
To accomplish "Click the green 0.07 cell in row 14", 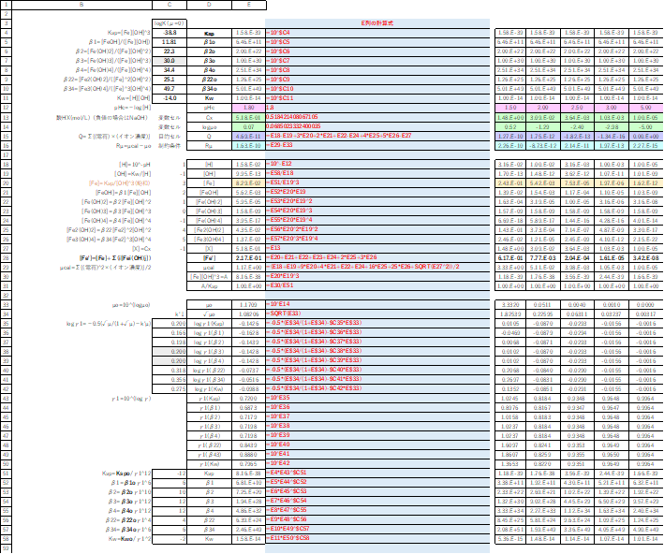I will click(249, 126).
